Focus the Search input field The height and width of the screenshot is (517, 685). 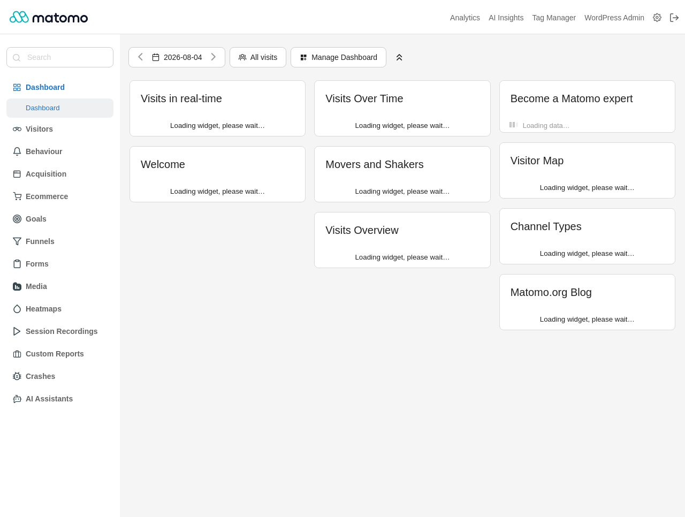point(60,57)
